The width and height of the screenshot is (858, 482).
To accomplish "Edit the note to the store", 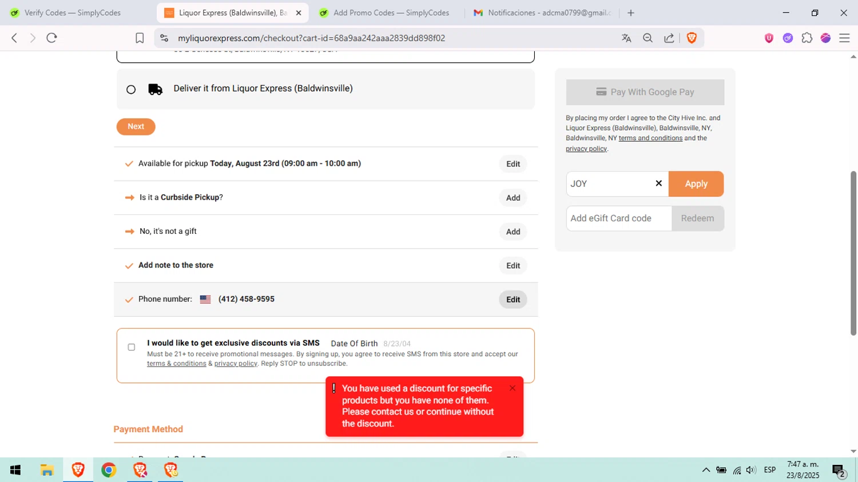I will [x=513, y=266].
